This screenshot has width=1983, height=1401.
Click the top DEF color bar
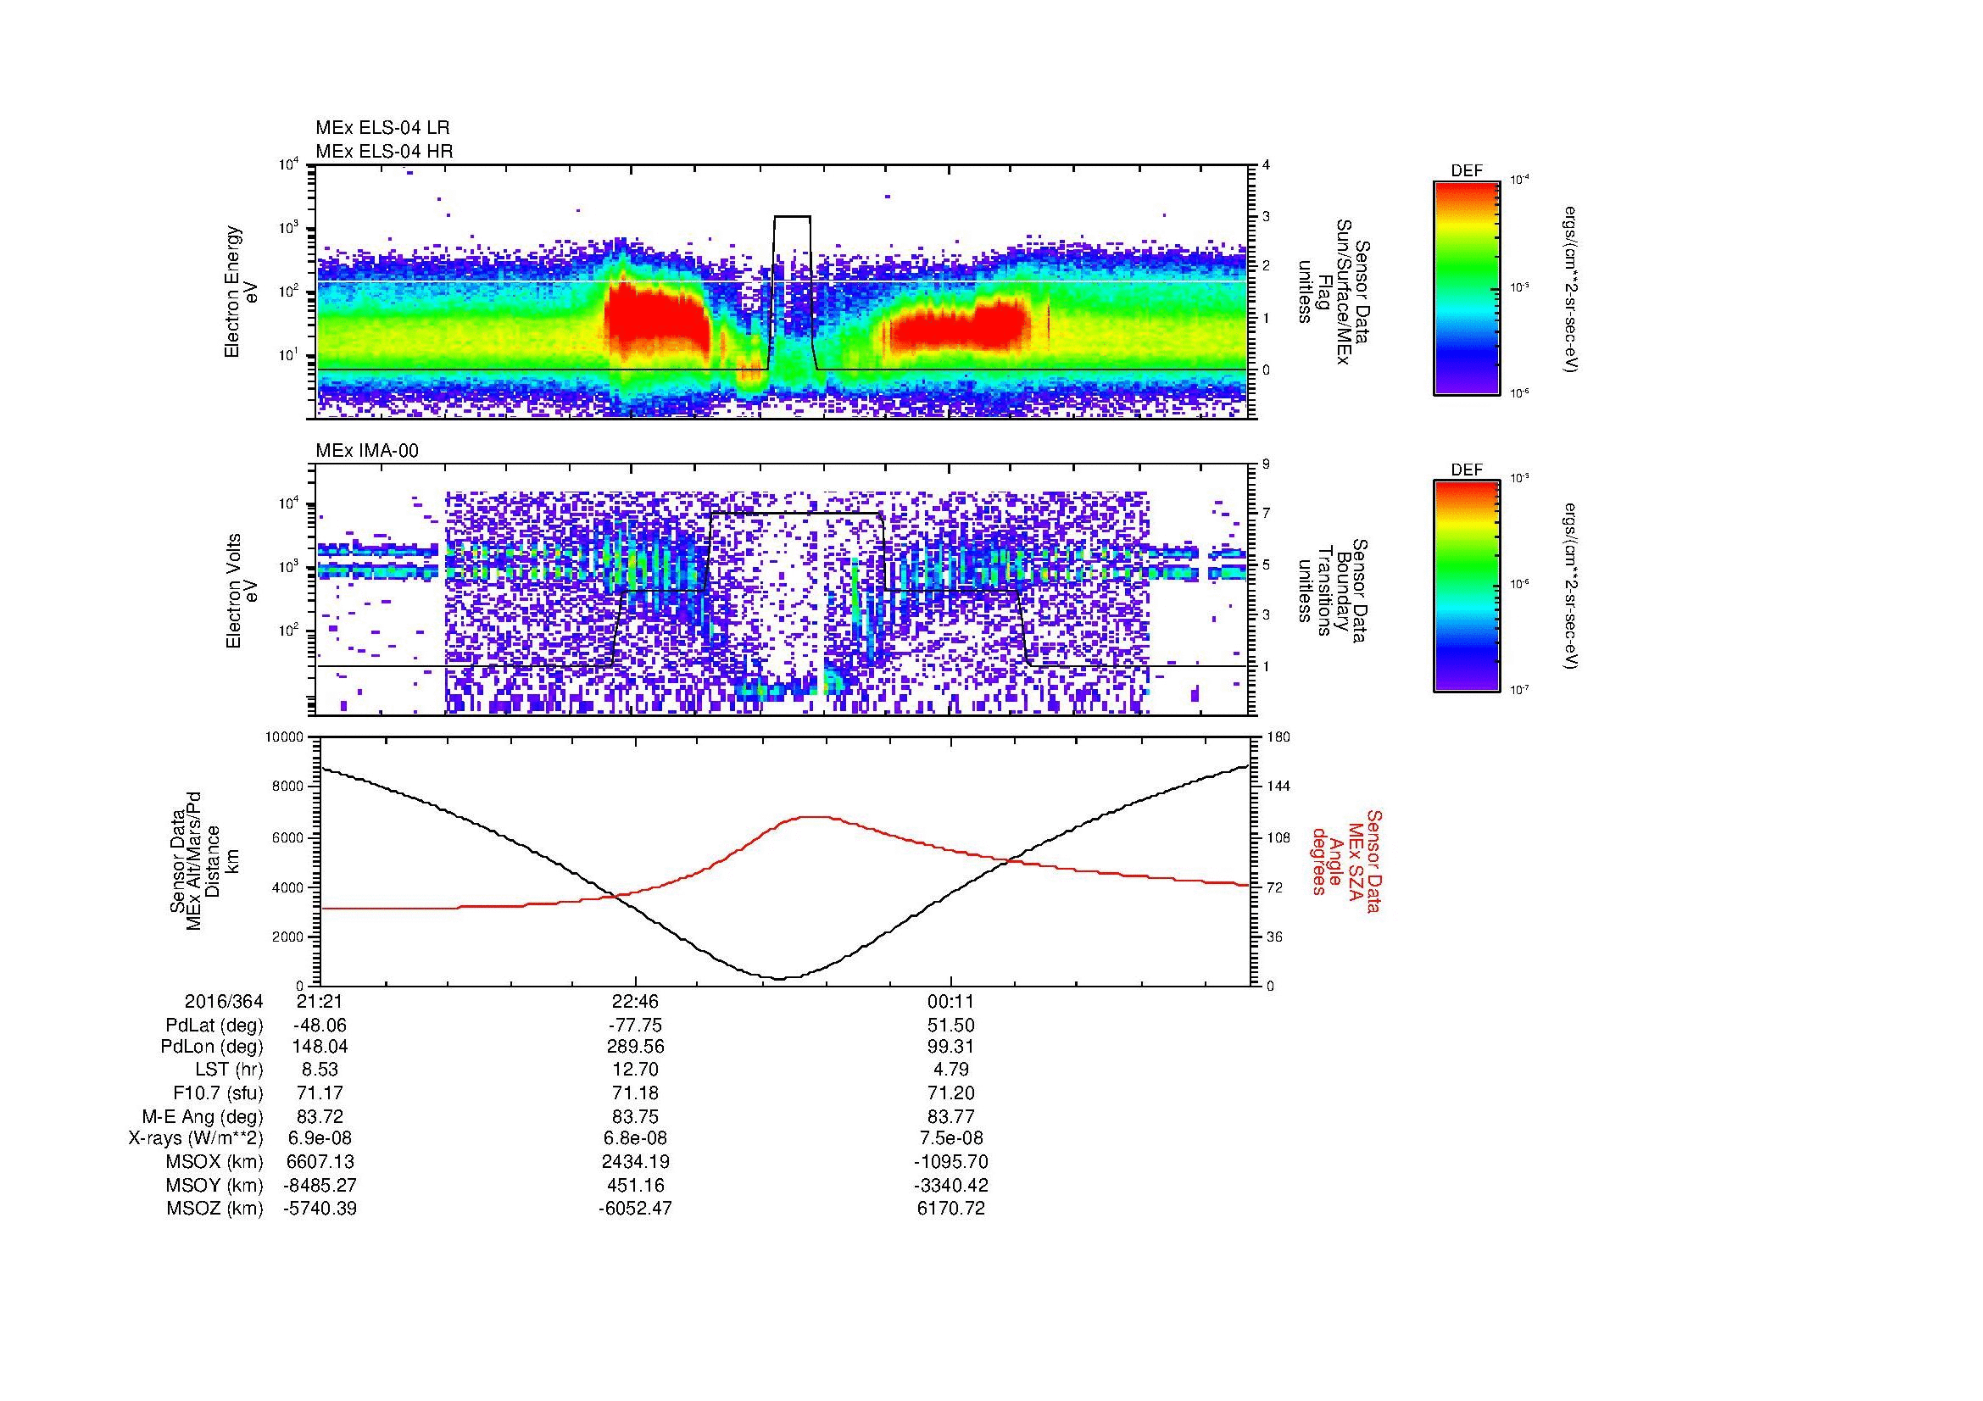coord(1466,286)
